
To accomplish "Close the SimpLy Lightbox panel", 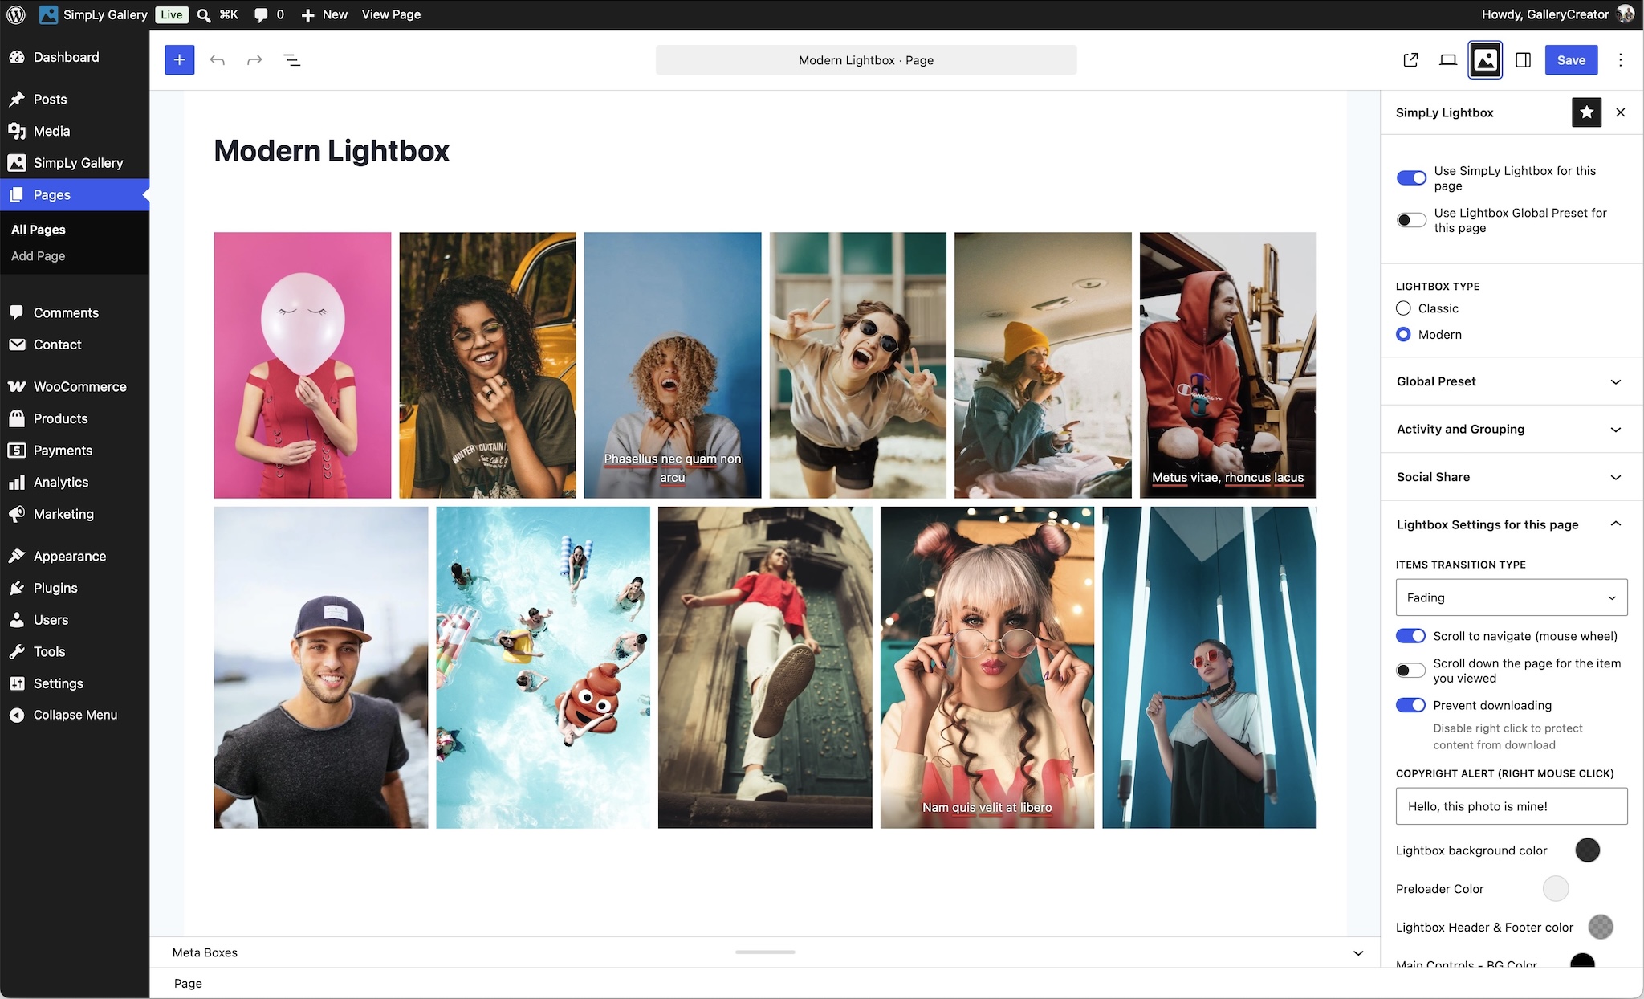I will pyautogui.click(x=1621, y=112).
